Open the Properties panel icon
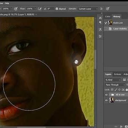 pos(100,36)
